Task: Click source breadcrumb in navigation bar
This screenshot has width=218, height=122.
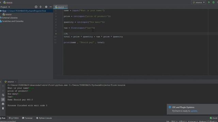Action: pyautogui.click(x=8, y=2)
